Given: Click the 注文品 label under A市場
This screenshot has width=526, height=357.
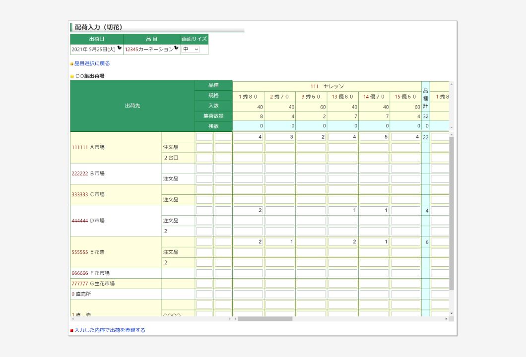Looking at the screenshot, I should [171, 147].
